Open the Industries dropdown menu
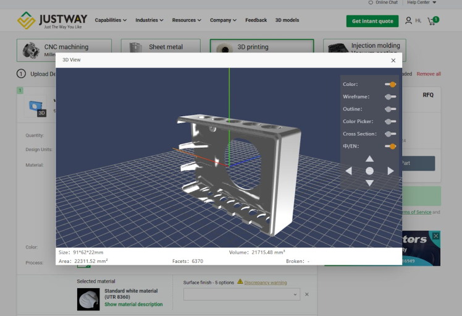This screenshot has height=316, width=462. pos(149,20)
